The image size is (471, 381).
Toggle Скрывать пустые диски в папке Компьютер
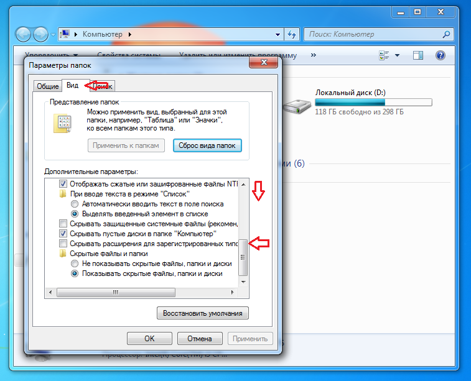[63, 234]
